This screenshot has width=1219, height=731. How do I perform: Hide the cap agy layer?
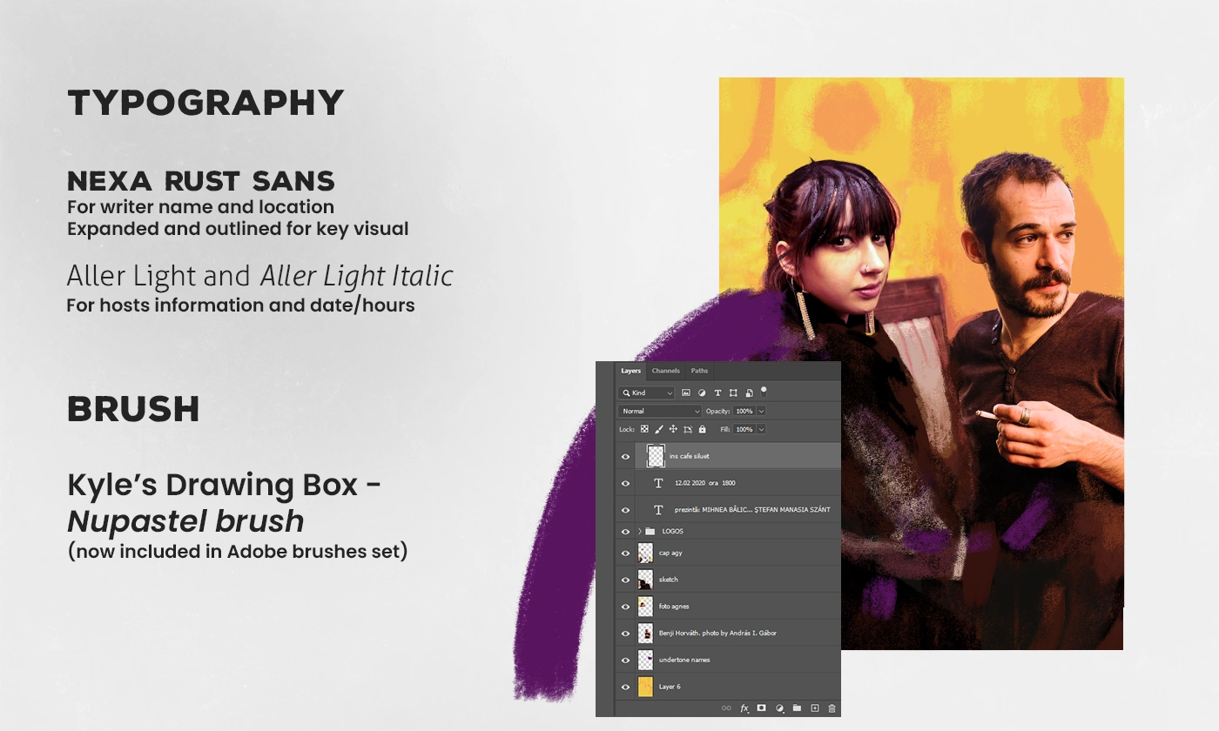click(625, 553)
